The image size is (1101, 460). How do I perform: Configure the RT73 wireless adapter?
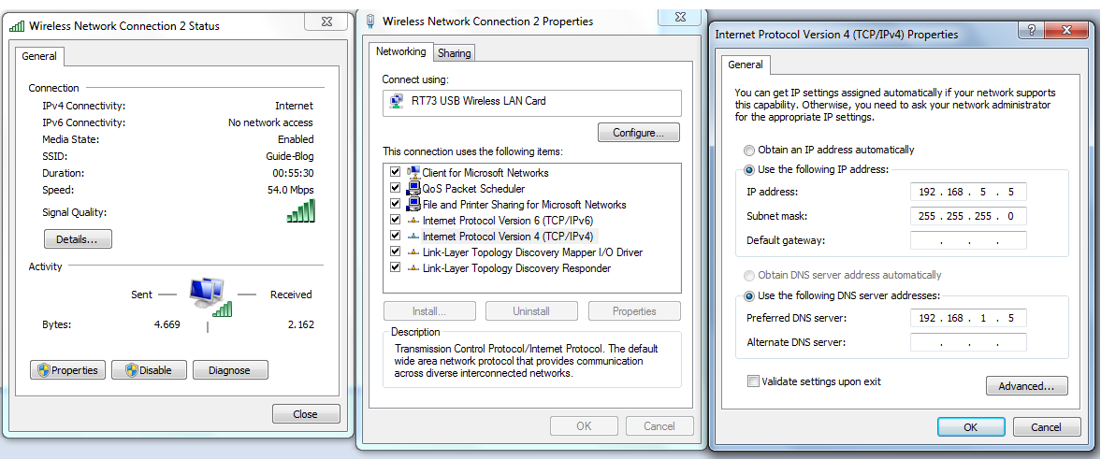point(638,132)
